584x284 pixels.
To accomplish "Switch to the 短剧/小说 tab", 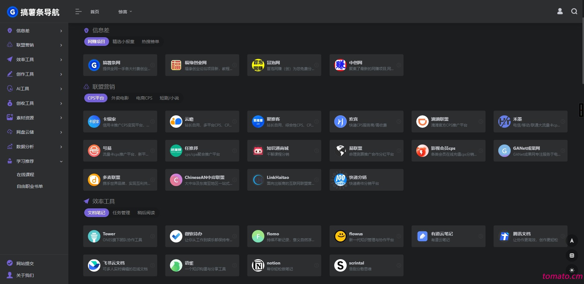I will tap(169, 98).
